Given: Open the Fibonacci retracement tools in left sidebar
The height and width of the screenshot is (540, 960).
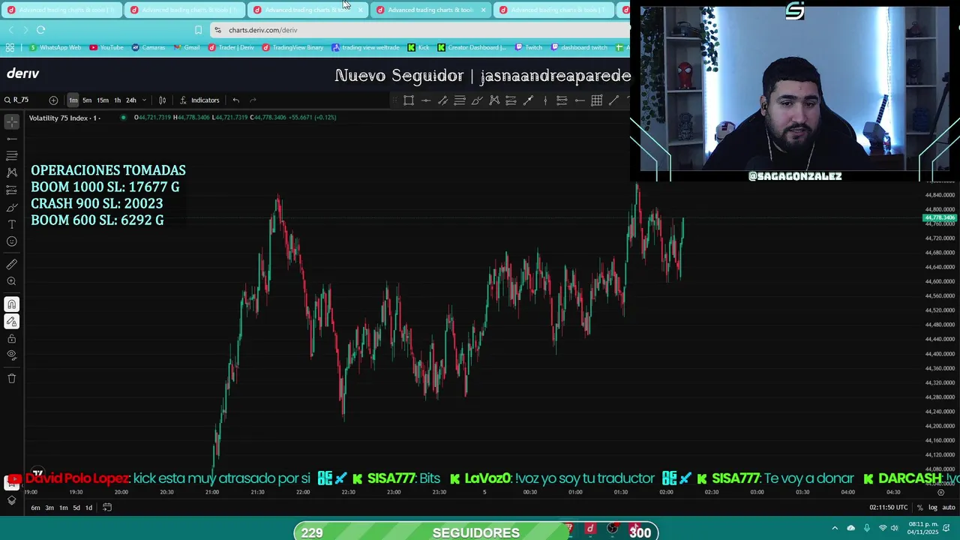Looking at the screenshot, I should pyautogui.click(x=11, y=155).
